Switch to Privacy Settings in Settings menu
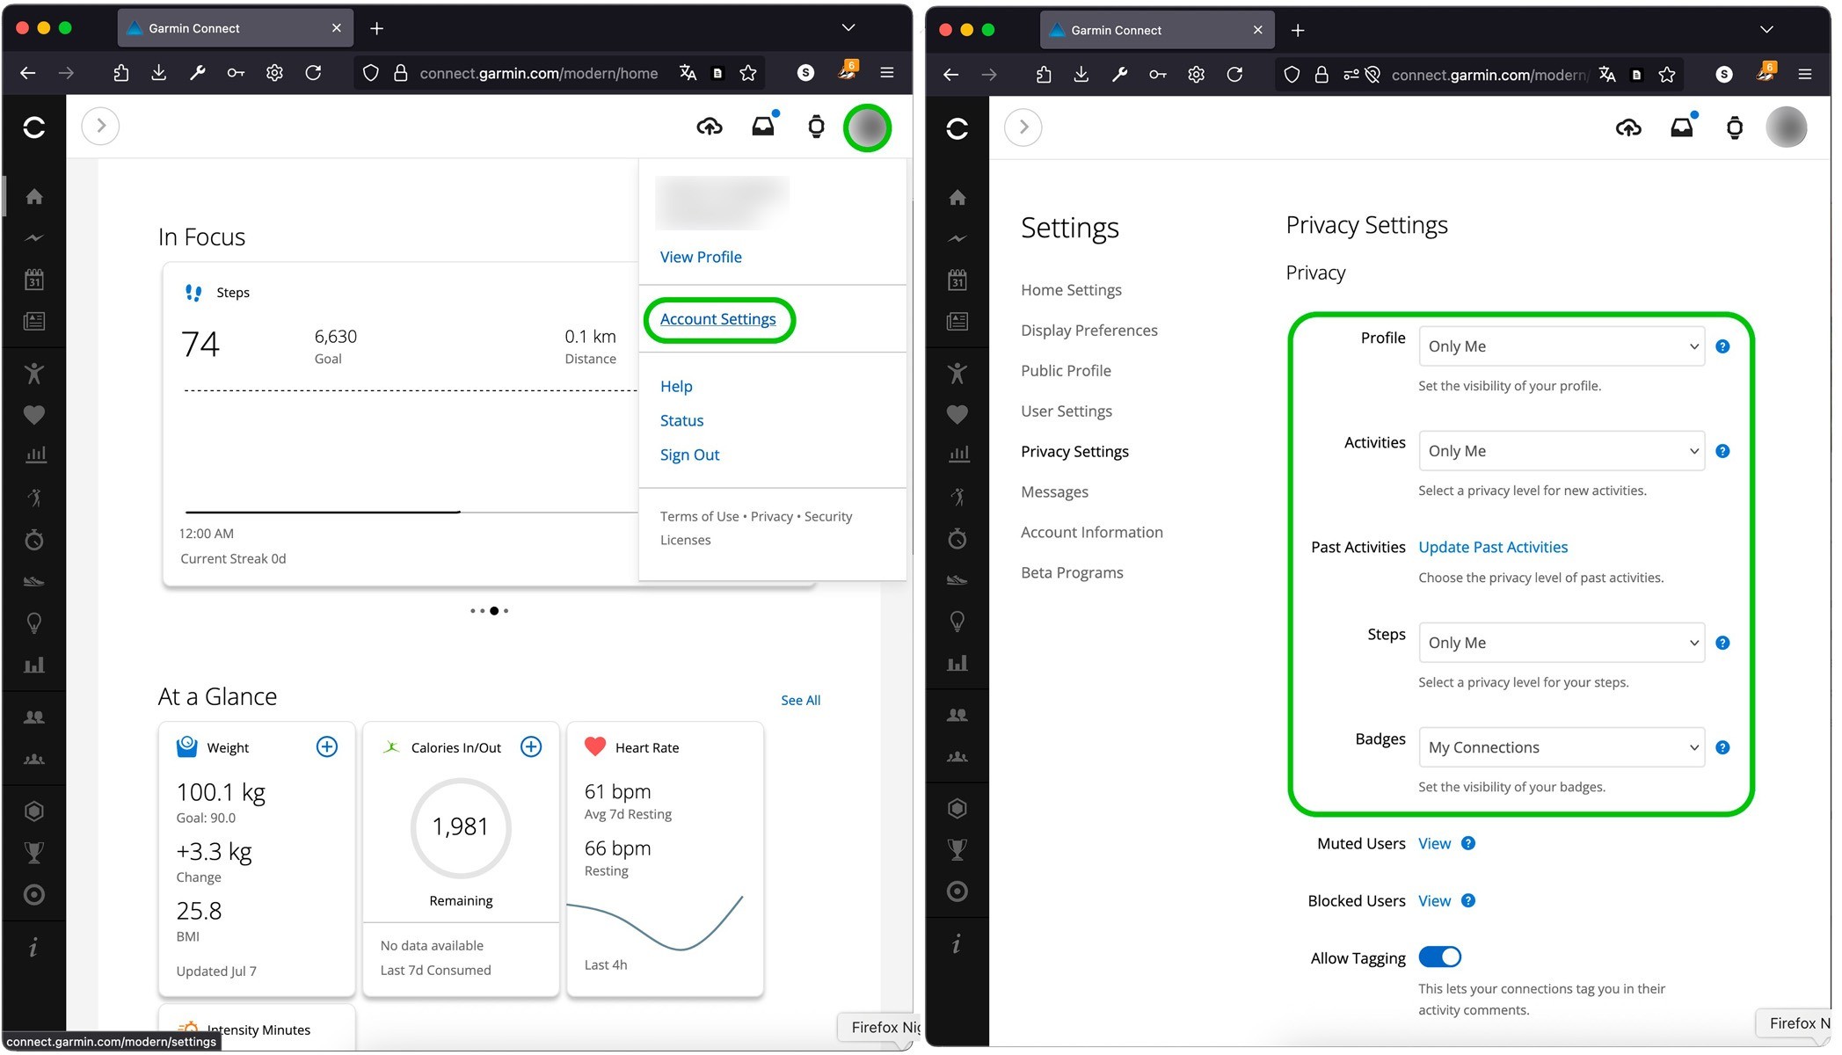This screenshot has width=1842, height=1055. 1074,451
